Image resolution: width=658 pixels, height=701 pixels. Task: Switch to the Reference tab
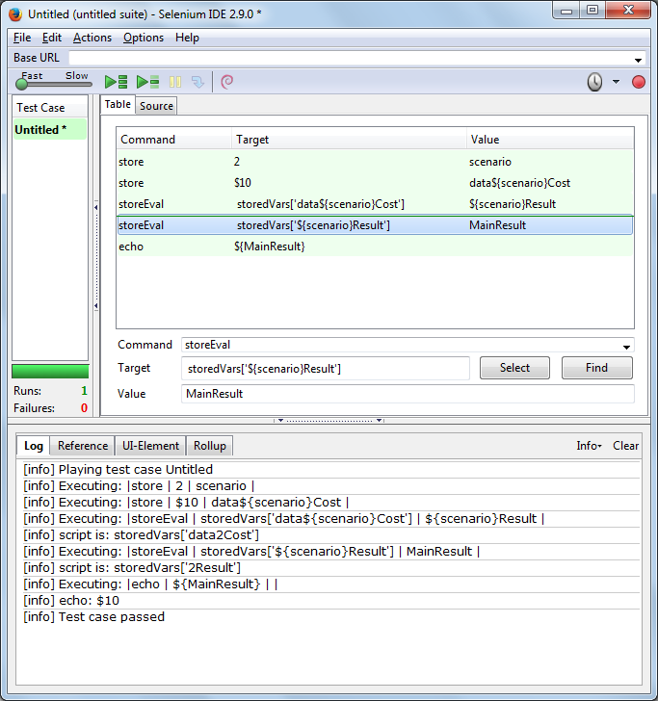tap(83, 446)
